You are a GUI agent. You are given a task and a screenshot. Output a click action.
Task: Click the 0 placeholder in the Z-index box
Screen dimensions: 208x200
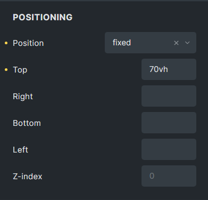(x=152, y=176)
